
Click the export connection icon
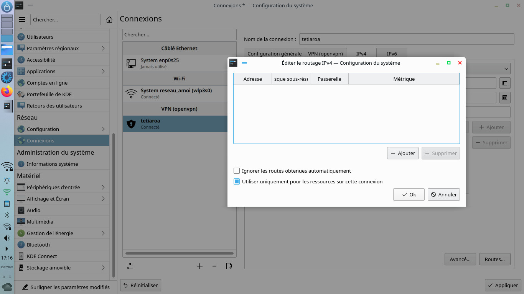(x=229, y=266)
